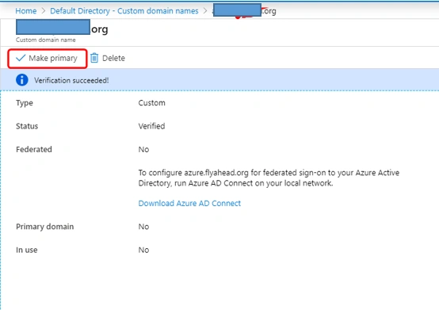Click the azure.flyahead.org federated sign-on description text
Screen dimensions: 439x310
point(269,178)
